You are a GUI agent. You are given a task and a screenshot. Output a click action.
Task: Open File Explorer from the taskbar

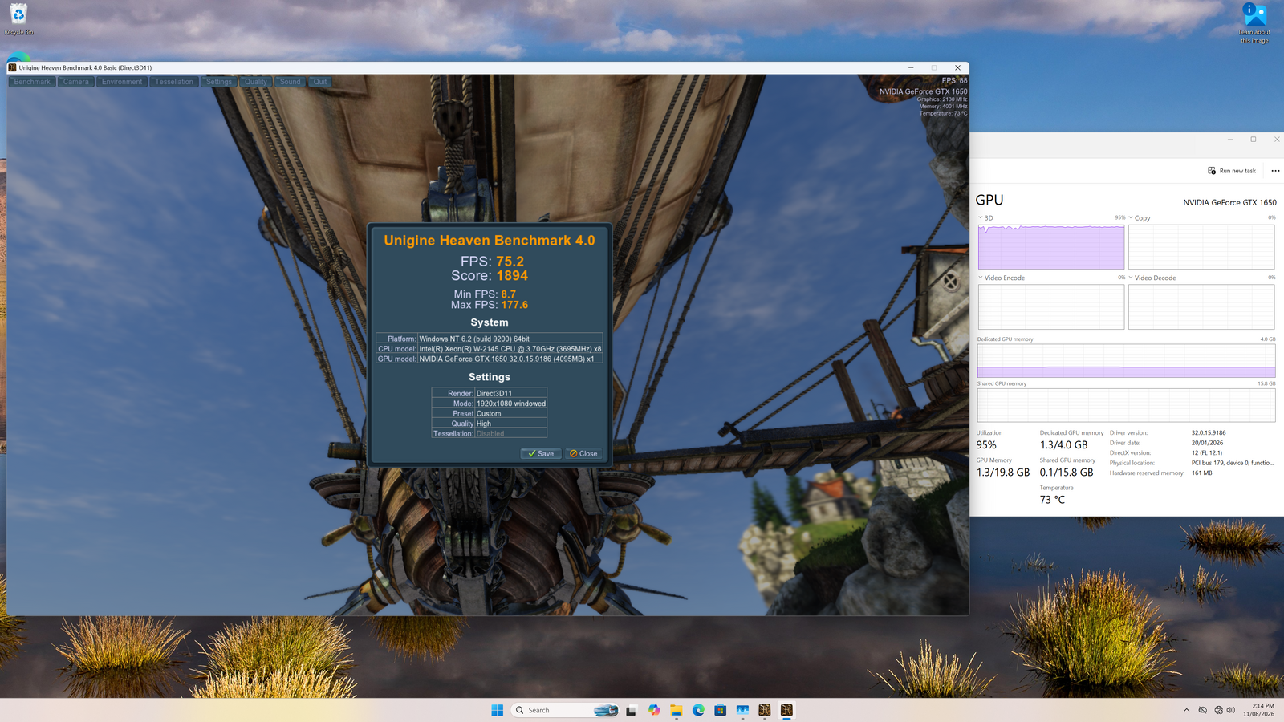(x=677, y=710)
